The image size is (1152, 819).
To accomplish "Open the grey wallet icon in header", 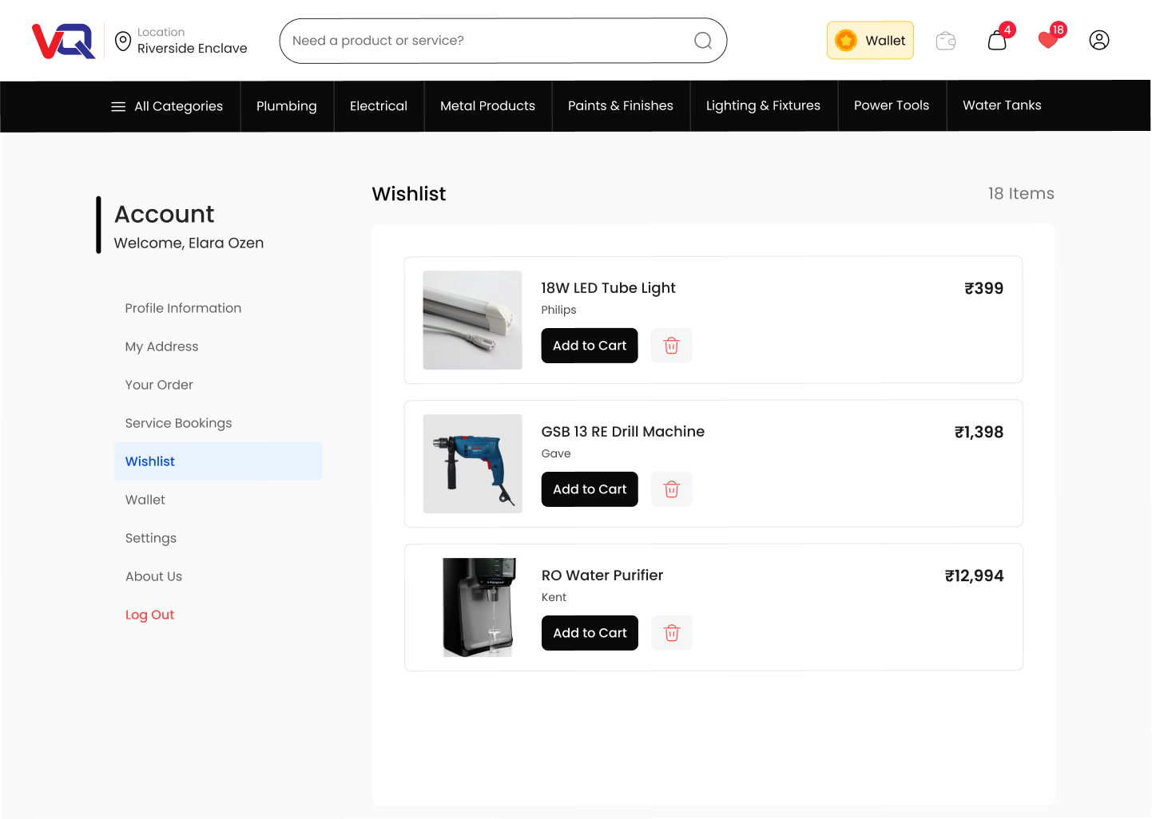I will click(x=946, y=41).
